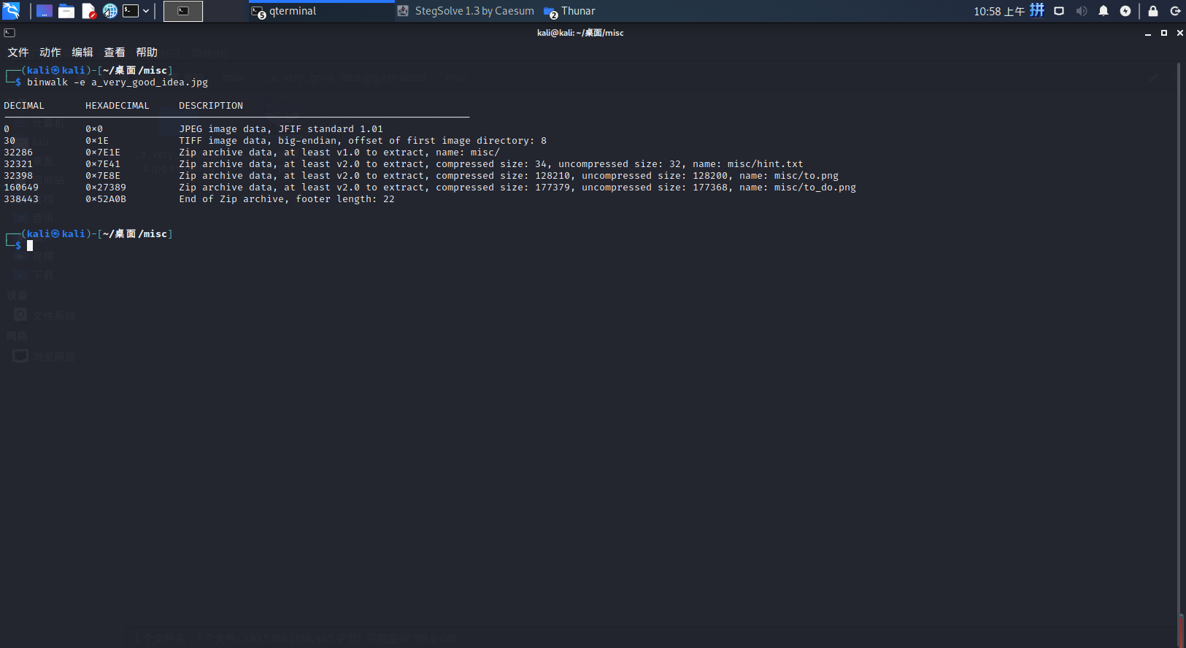
Task: Click the TIFF image data description line
Action: 363,141
